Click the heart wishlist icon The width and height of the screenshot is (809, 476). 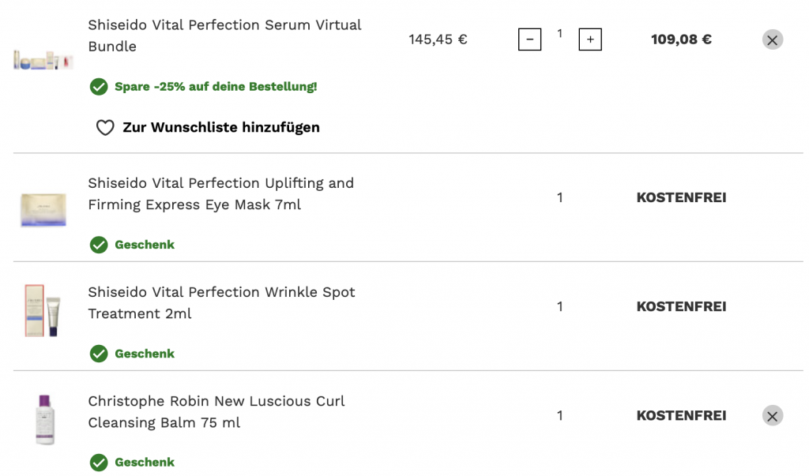(x=105, y=128)
